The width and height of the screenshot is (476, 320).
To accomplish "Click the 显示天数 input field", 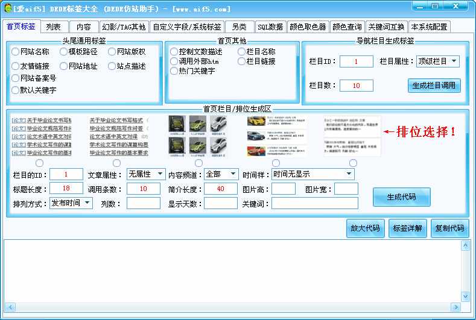I will pyautogui.click(x=221, y=203).
